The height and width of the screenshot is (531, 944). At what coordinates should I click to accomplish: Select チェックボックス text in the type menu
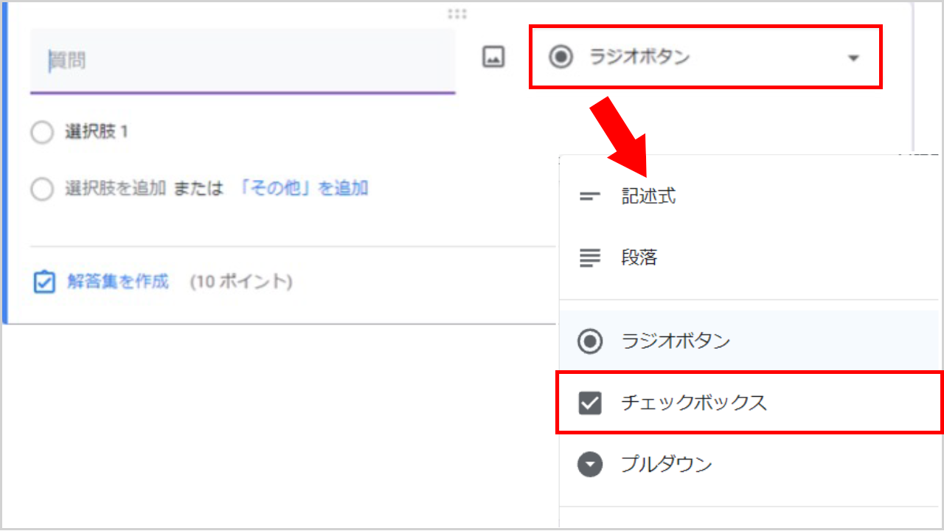pyautogui.click(x=694, y=403)
